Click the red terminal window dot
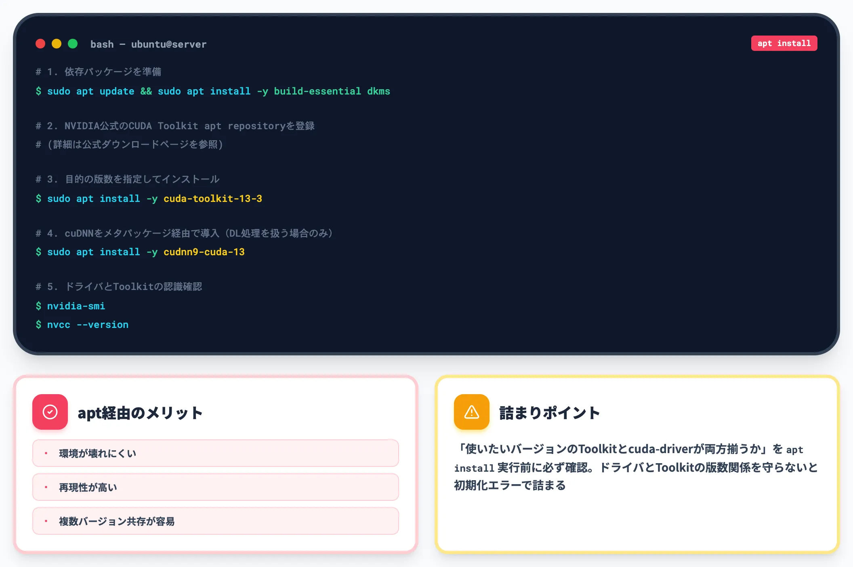 coord(40,44)
